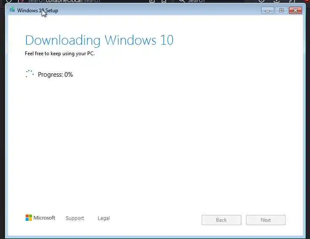
Task: Click the Microsoft logo in the footer
Action: coord(40,218)
